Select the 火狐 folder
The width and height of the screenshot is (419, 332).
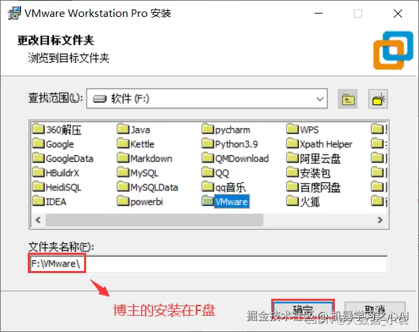click(x=303, y=201)
